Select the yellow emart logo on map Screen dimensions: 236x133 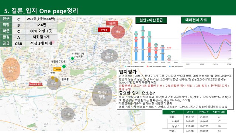(x=58, y=69)
